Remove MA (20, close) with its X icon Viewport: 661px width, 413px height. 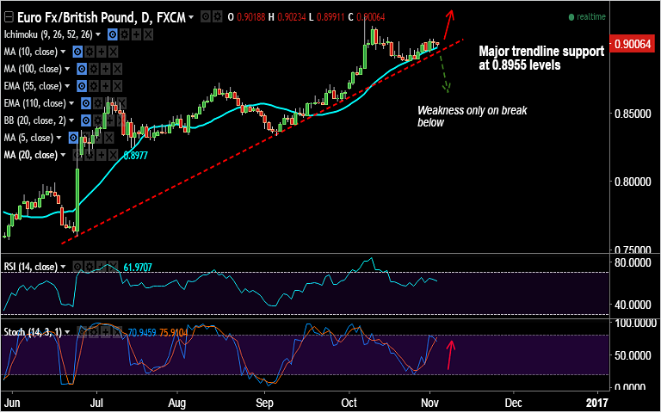pos(113,155)
